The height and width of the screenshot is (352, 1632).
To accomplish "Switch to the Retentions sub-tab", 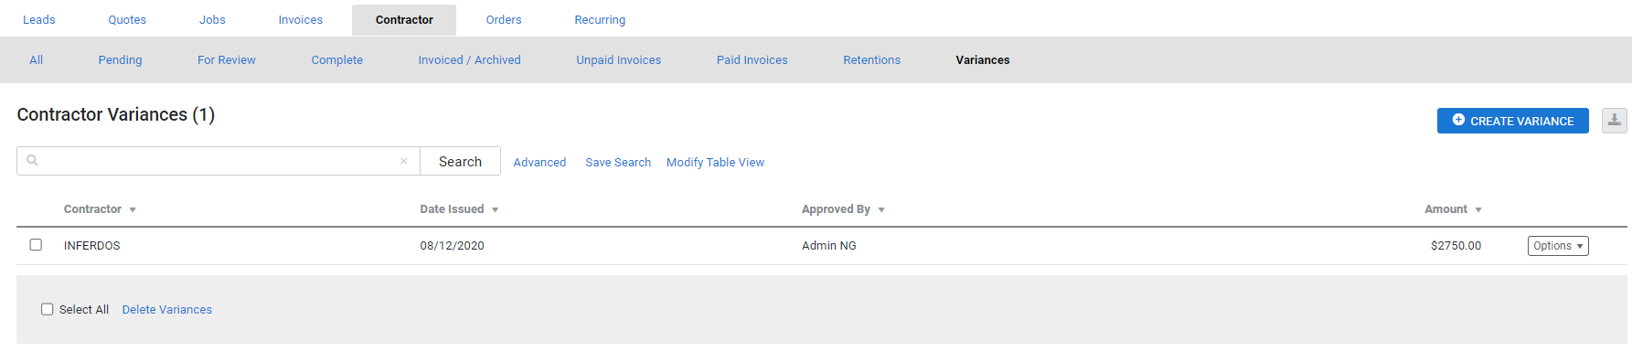I will (x=871, y=60).
